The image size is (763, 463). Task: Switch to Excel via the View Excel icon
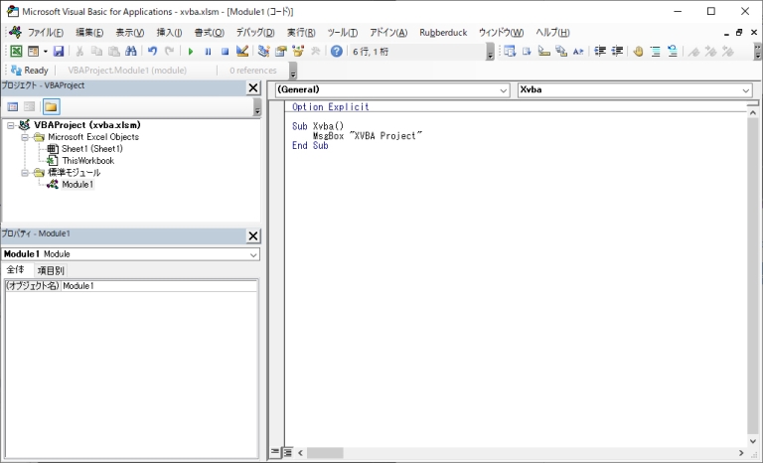[x=16, y=52]
